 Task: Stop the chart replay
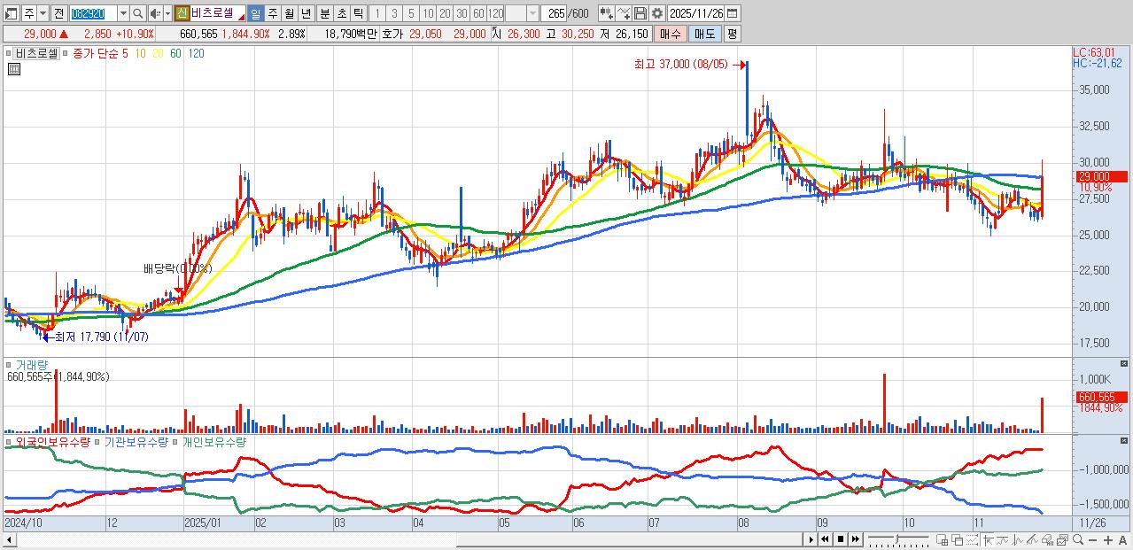[x=841, y=539]
